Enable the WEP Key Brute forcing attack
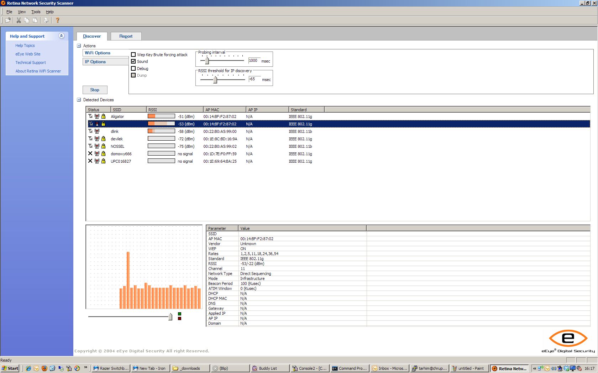Viewport: 598px width, 373px height. click(x=133, y=54)
